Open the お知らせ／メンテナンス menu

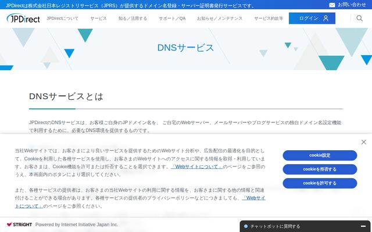220,19
